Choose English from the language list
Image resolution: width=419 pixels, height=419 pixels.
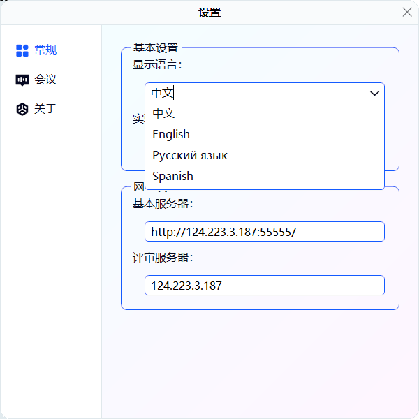(x=171, y=134)
